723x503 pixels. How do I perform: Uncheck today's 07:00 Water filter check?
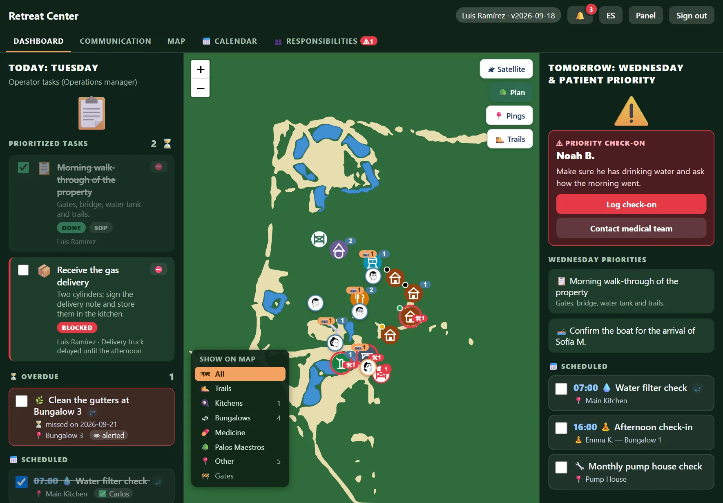[22, 482]
